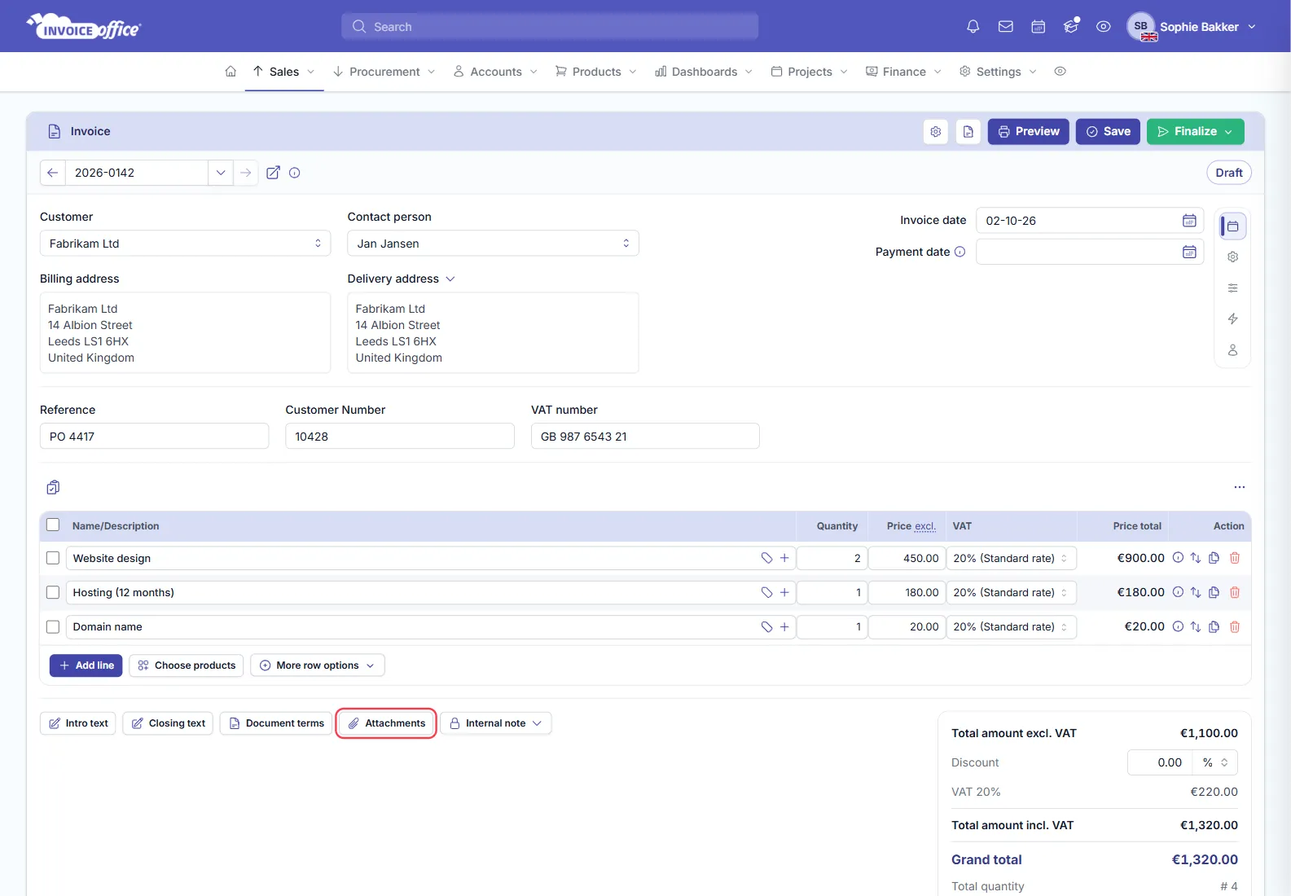Click the eye icon after the Settings menu
This screenshot has height=896, width=1291.
[x=1060, y=72]
